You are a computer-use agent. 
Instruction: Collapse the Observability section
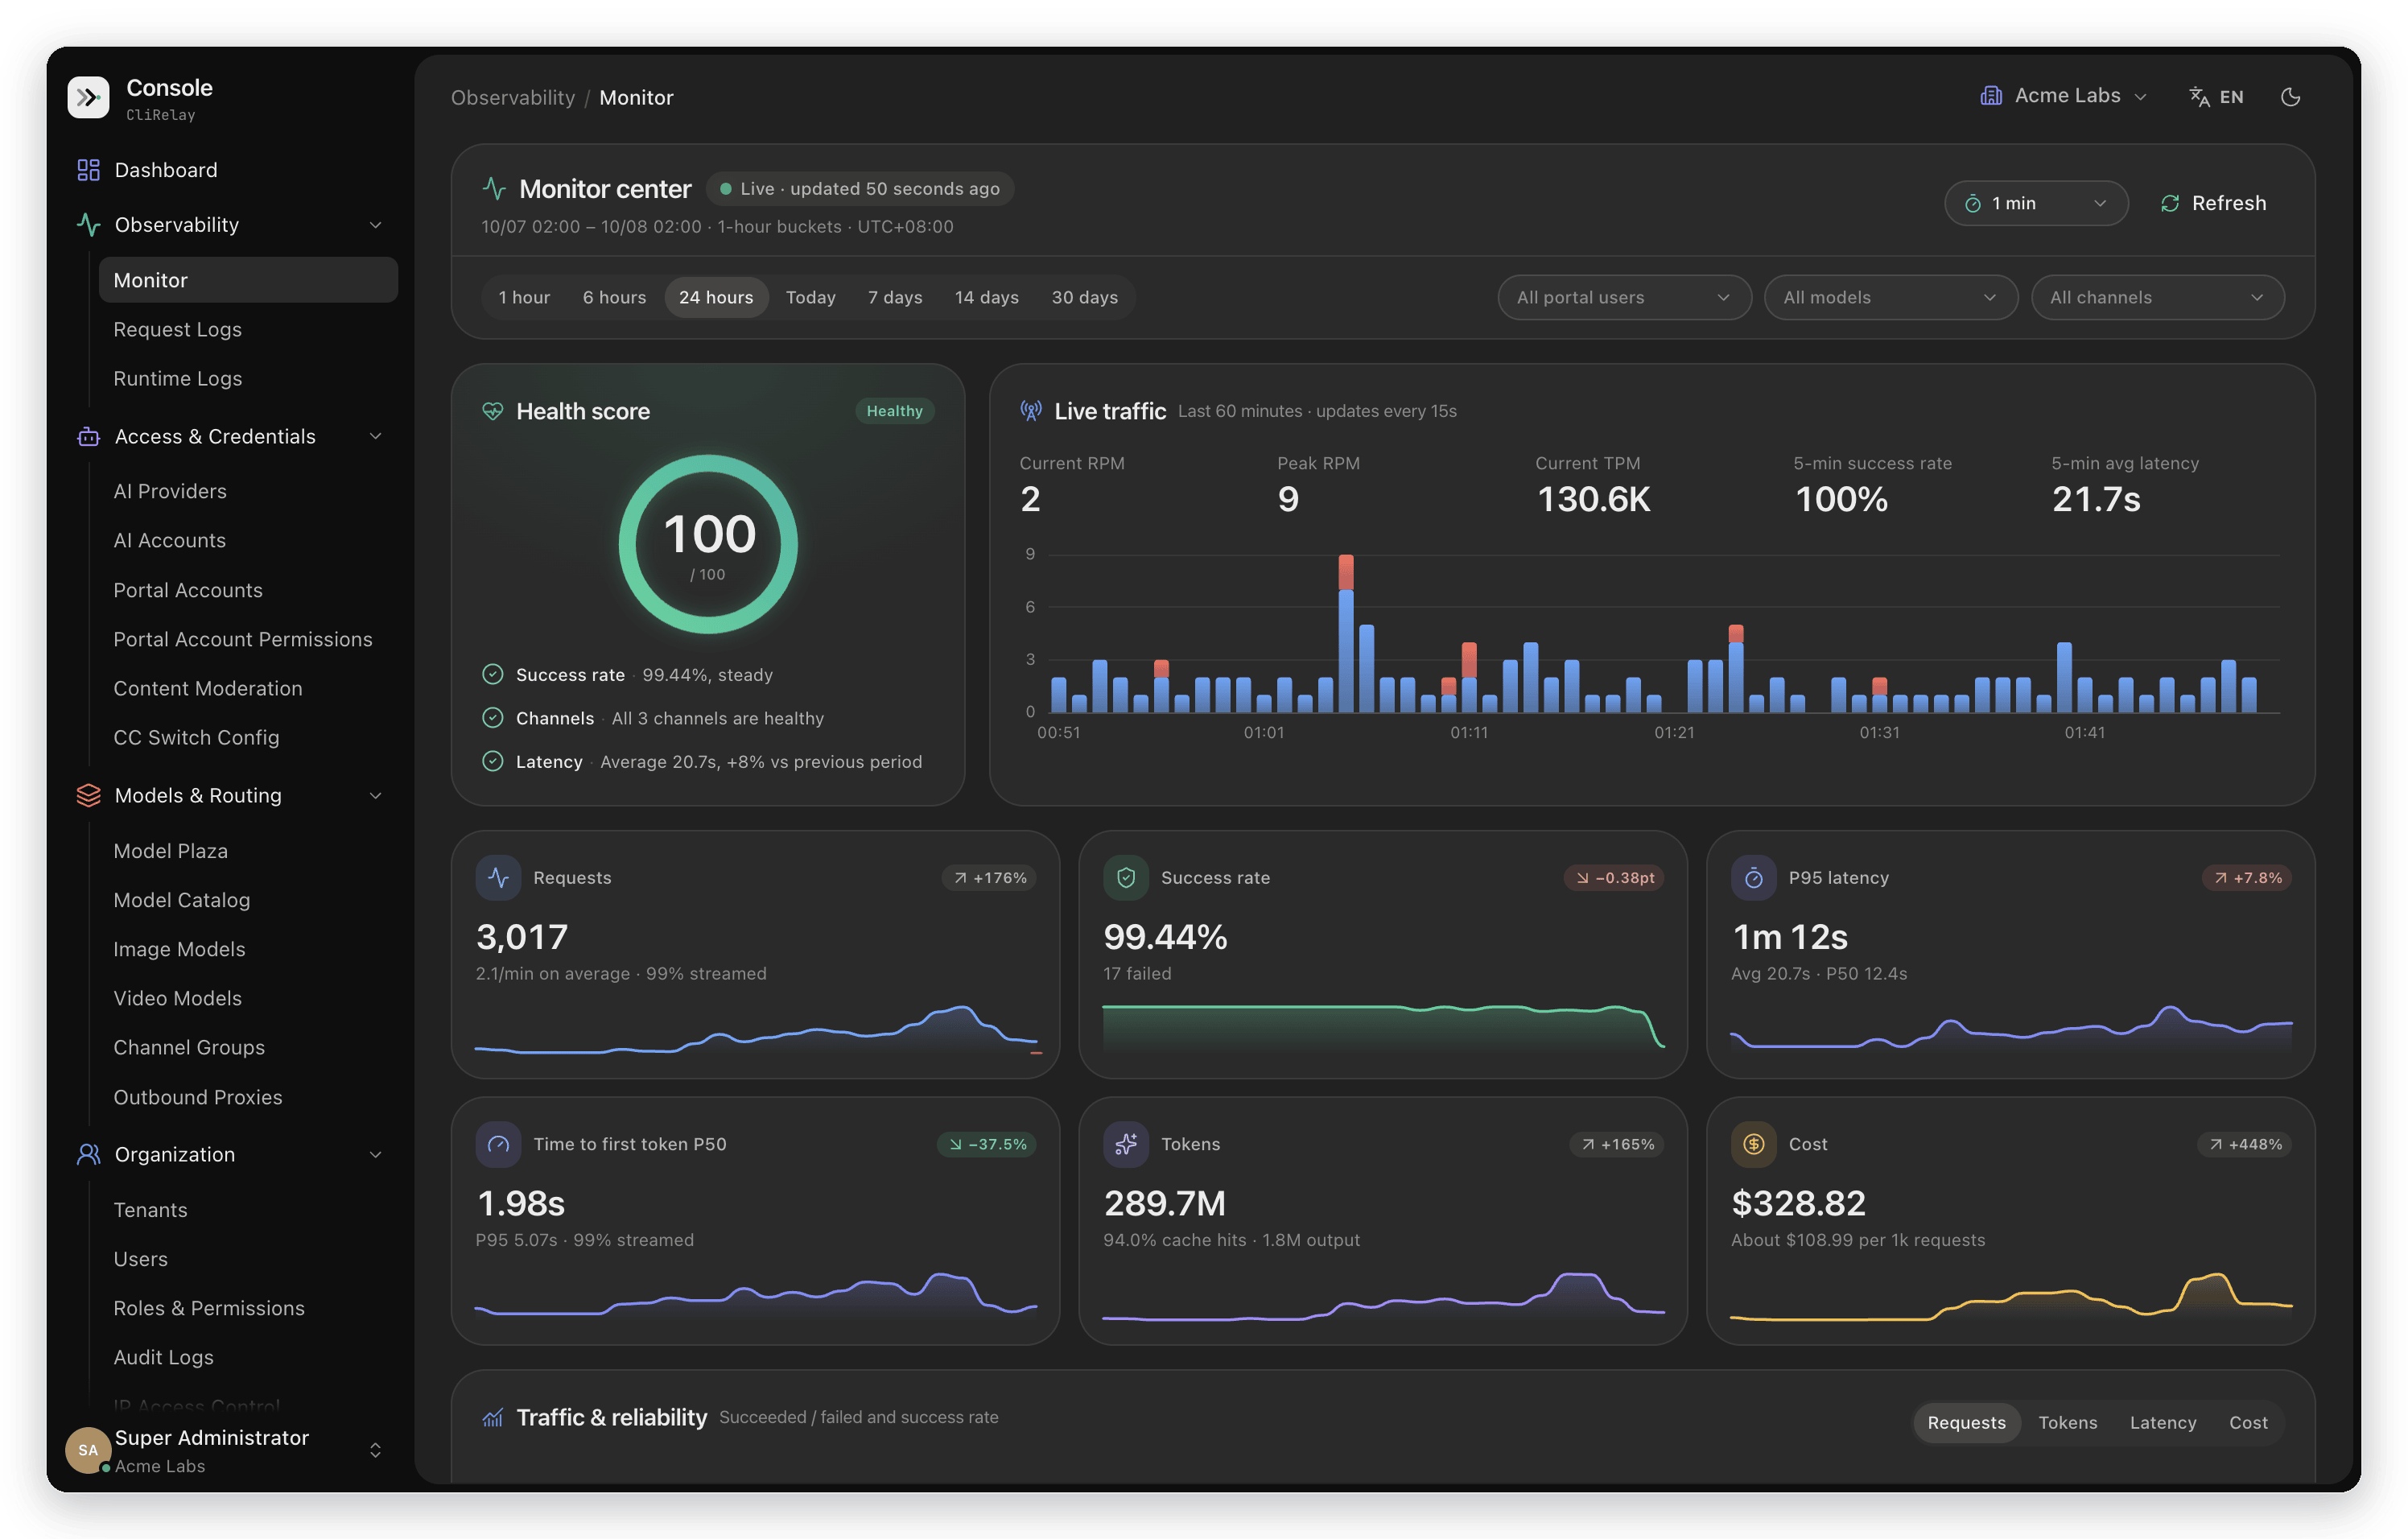(x=375, y=225)
